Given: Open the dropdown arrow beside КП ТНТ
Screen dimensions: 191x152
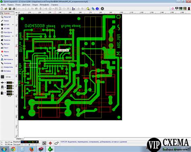Looking at the screenshot, I should (13, 24).
